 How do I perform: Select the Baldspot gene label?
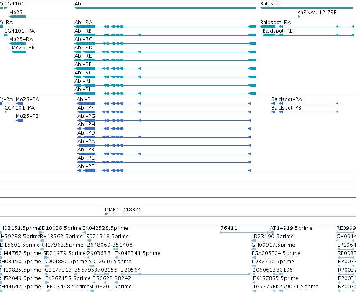coord(270,4)
